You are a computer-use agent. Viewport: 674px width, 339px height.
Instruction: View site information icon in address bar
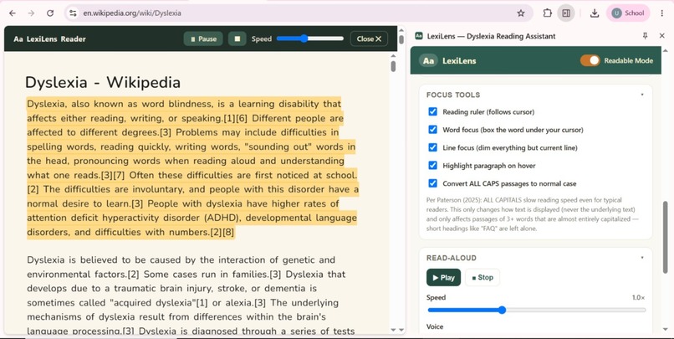click(x=73, y=13)
